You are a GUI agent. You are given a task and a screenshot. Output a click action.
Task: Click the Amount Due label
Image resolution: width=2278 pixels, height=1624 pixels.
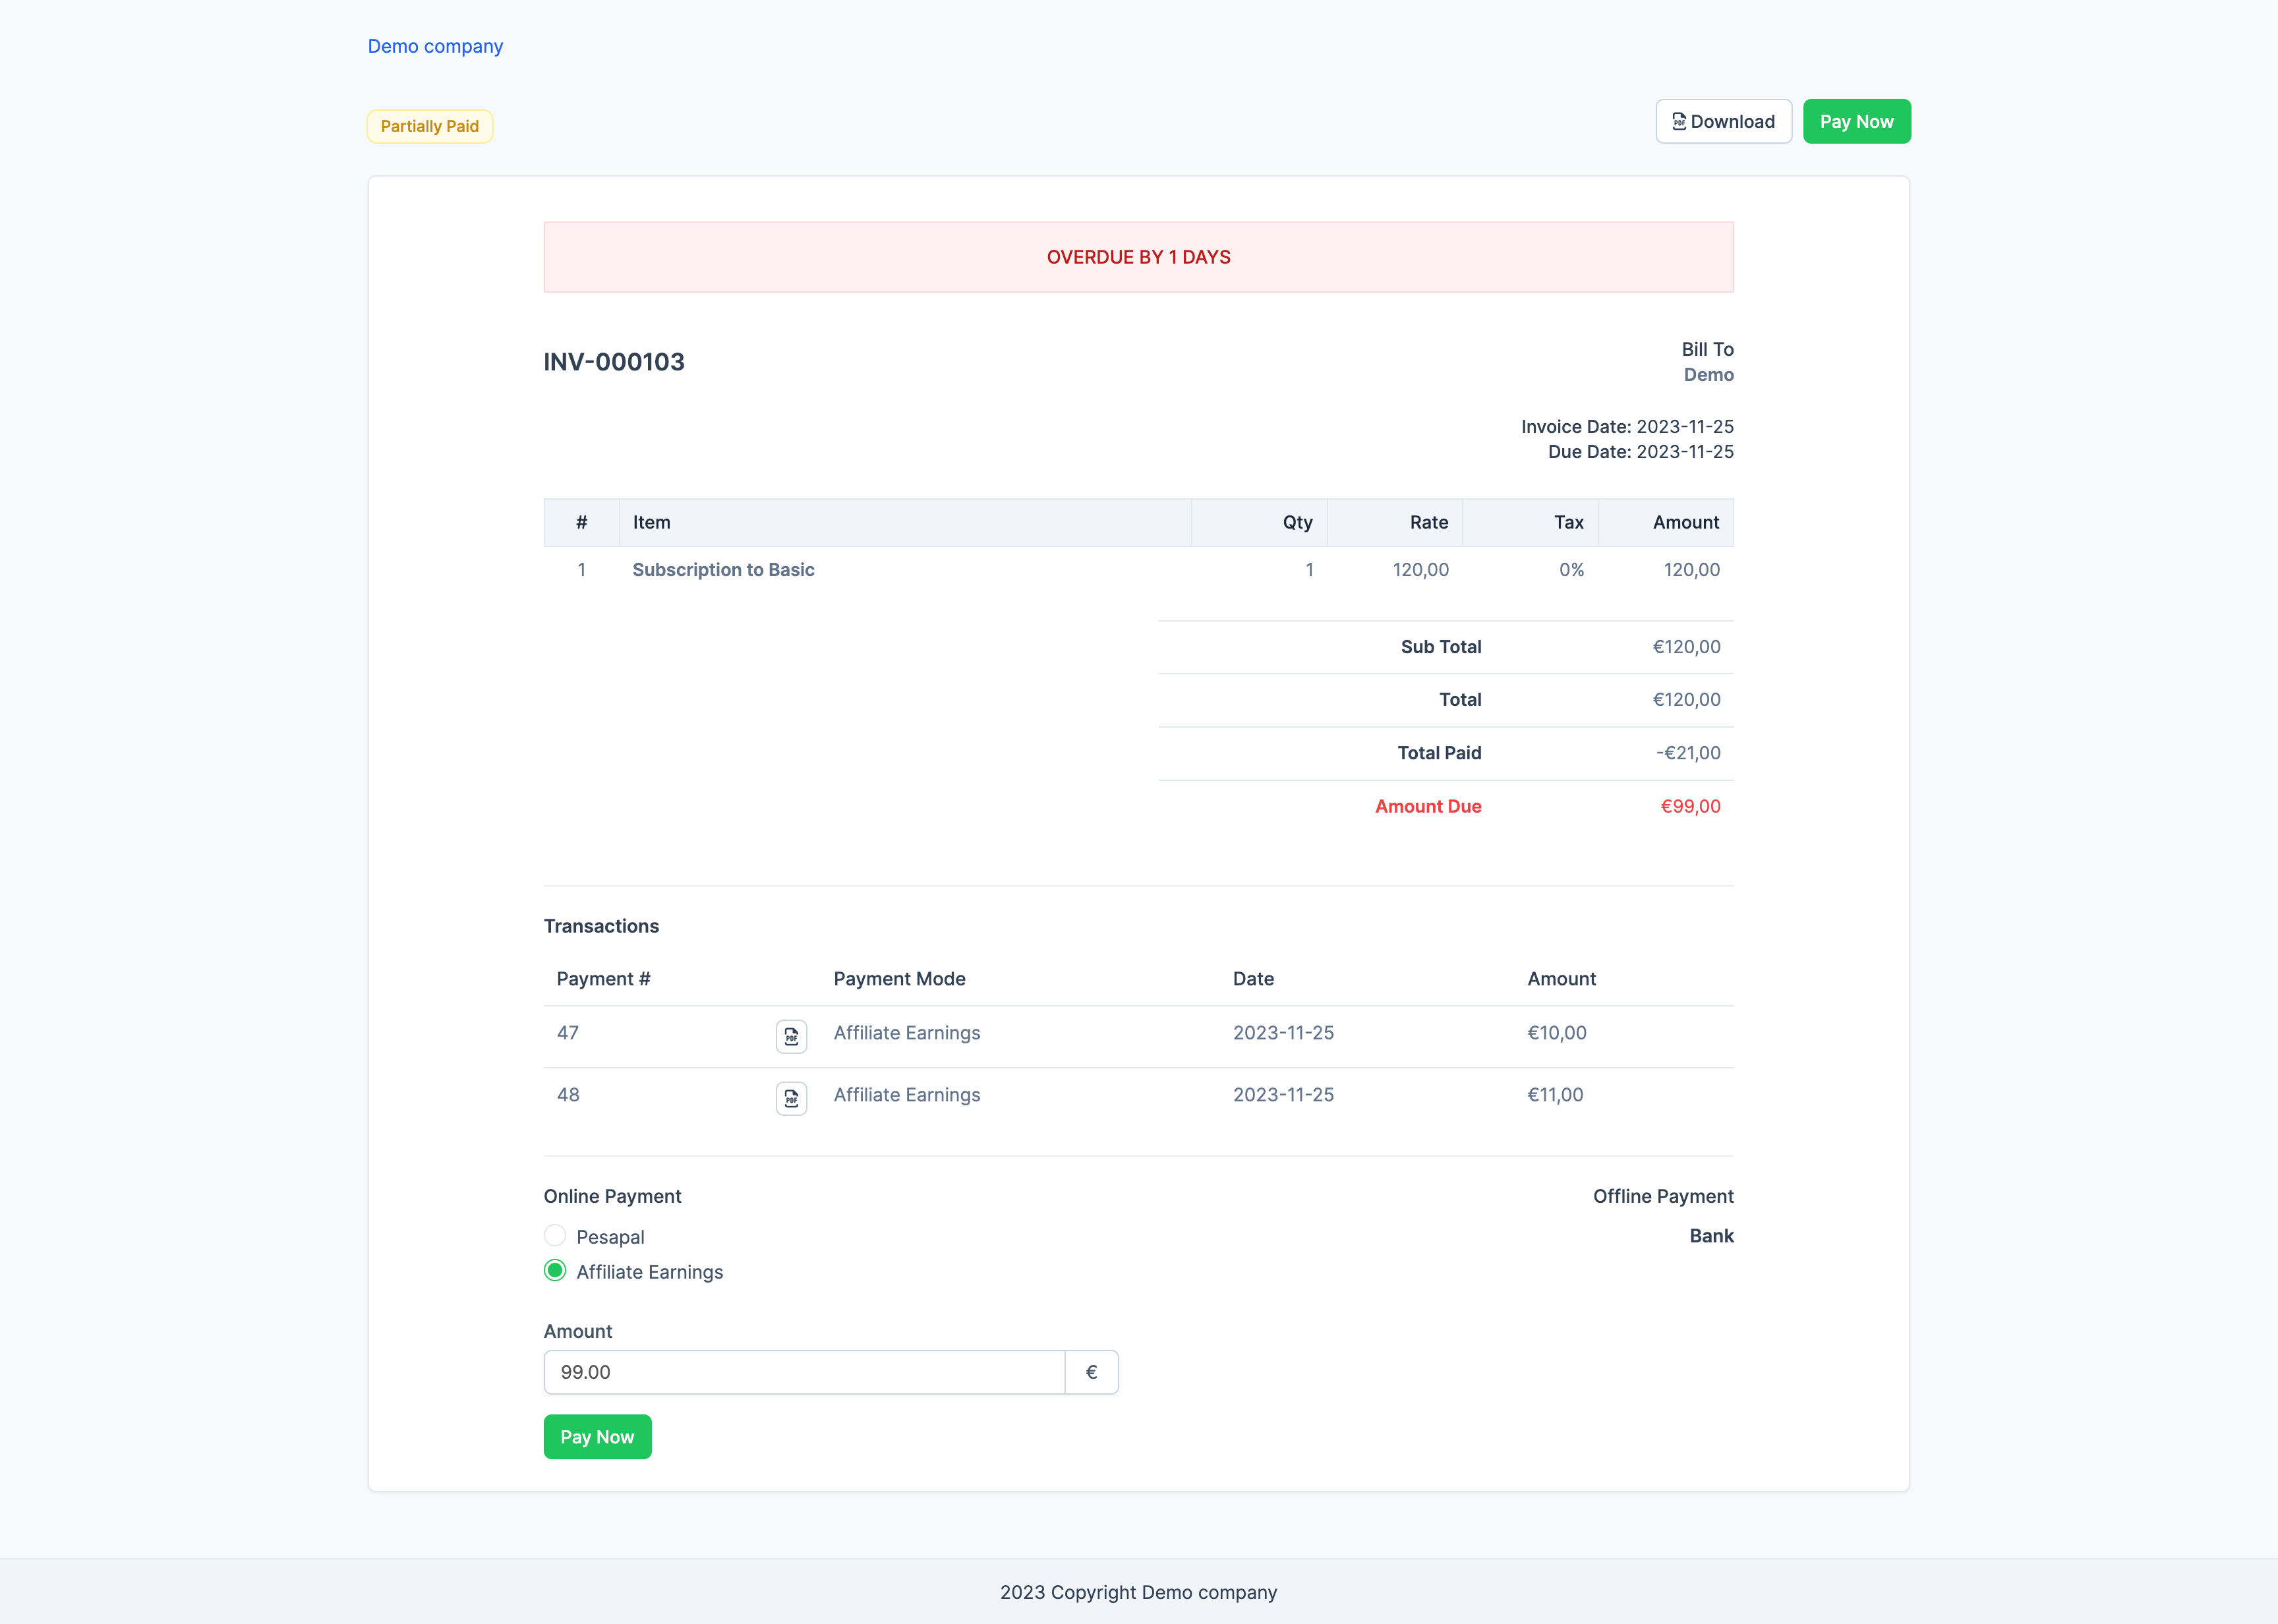click(1427, 806)
